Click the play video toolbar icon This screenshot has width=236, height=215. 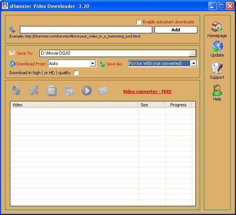click(86, 91)
